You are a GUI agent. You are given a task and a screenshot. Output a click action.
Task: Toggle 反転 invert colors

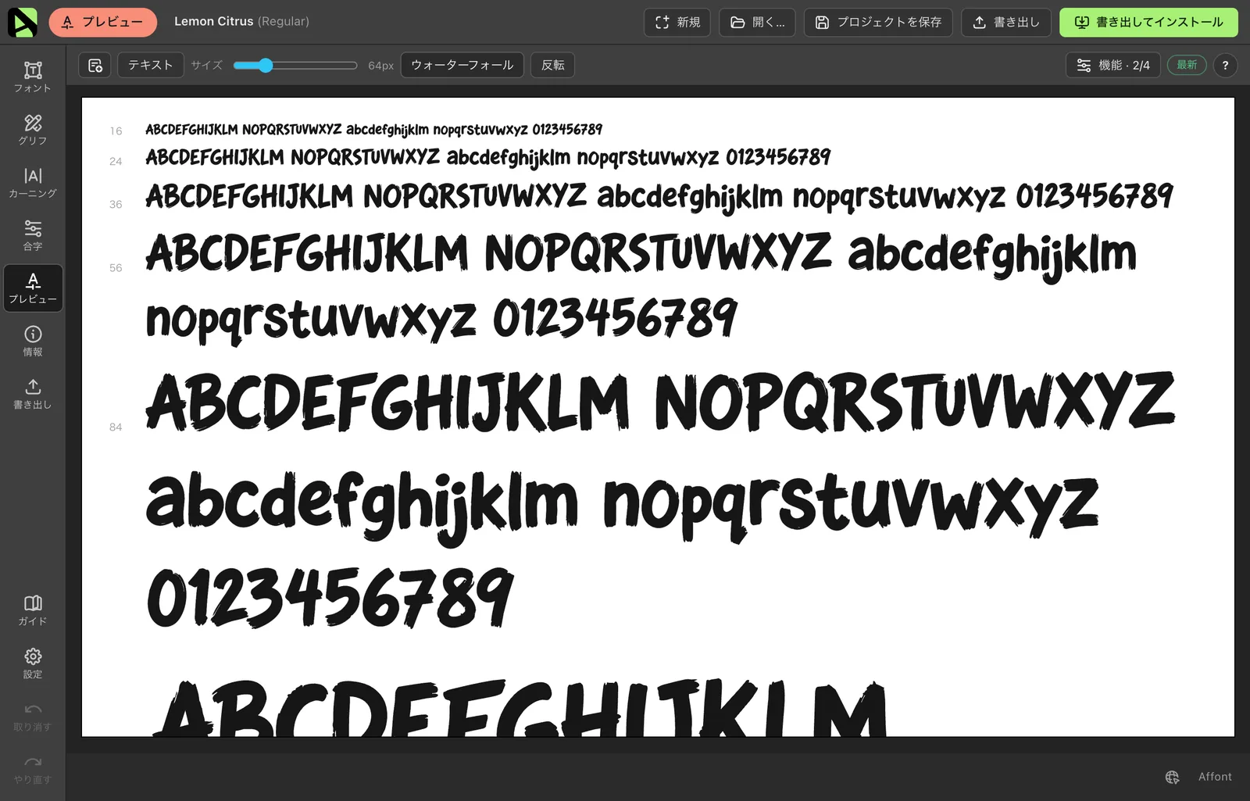553,65
